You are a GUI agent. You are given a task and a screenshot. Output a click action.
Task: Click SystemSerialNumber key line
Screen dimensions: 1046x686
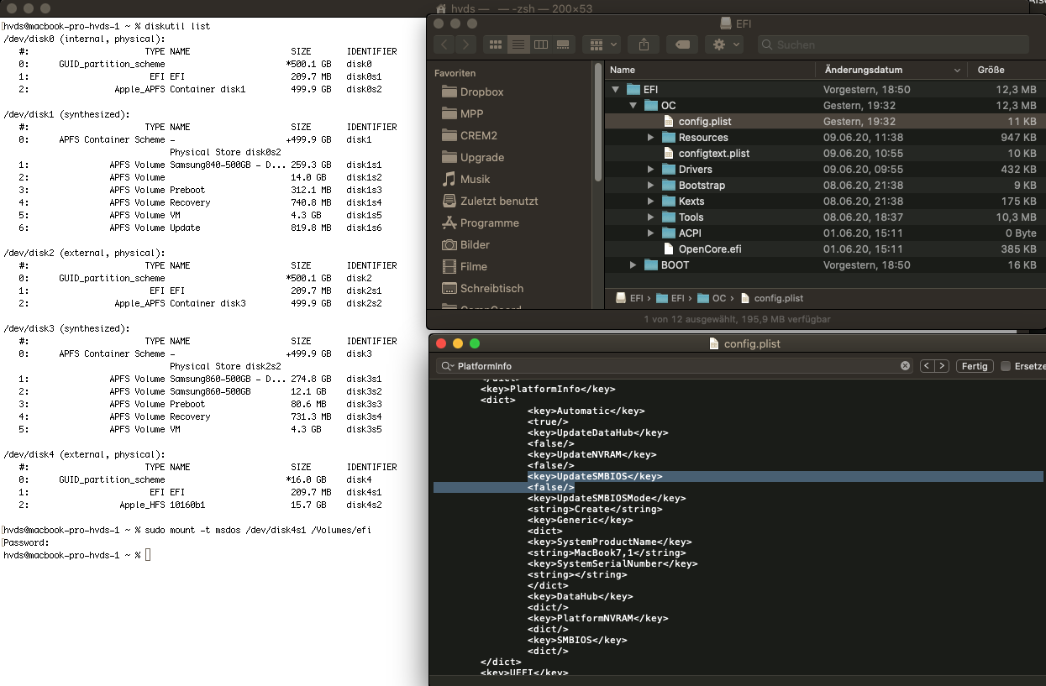pos(612,563)
